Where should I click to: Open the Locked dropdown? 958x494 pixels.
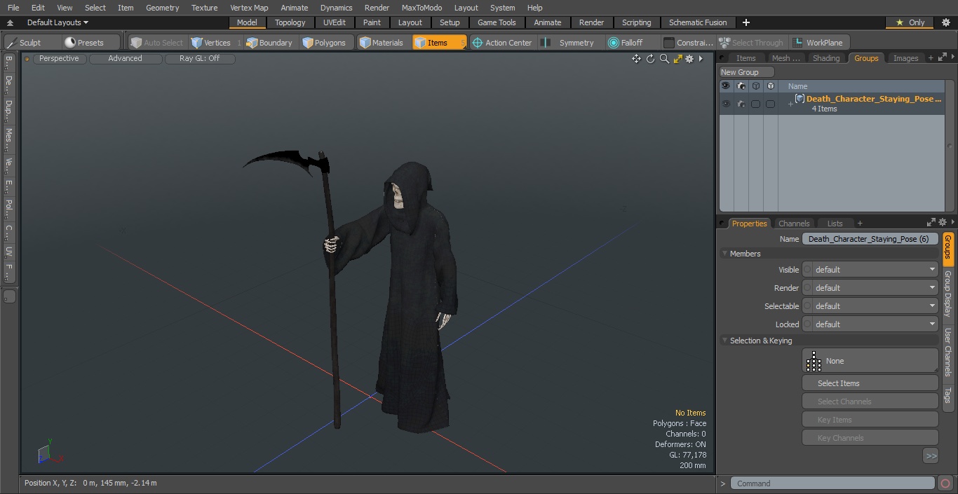point(875,324)
